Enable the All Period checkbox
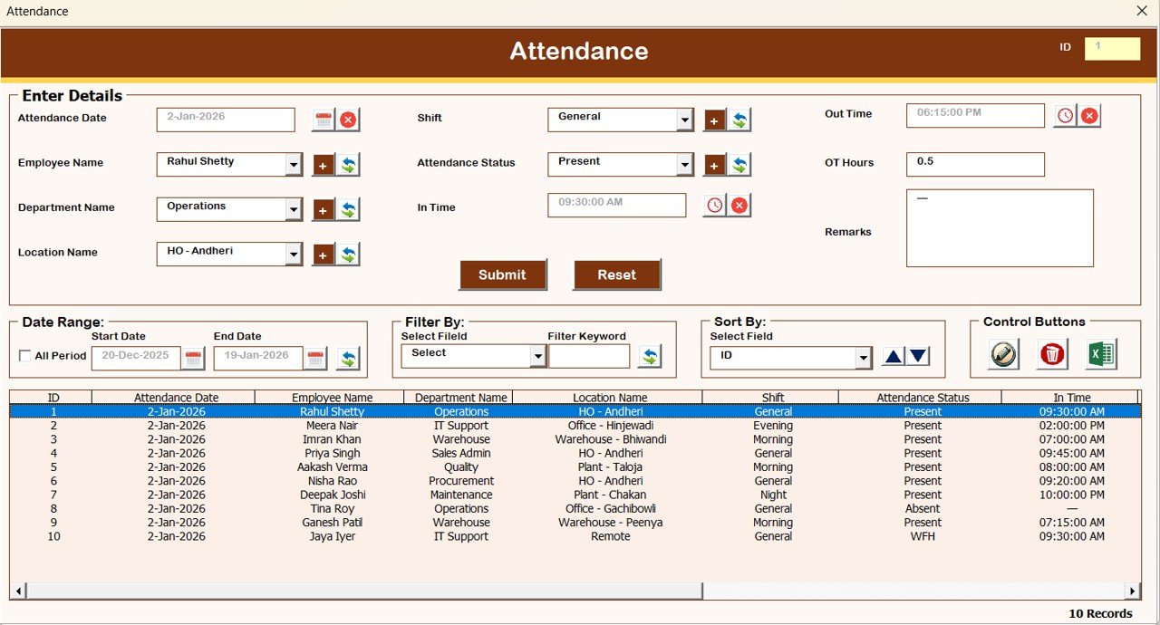1160x625 pixels. pyautogui.click(x=24, y=356)
